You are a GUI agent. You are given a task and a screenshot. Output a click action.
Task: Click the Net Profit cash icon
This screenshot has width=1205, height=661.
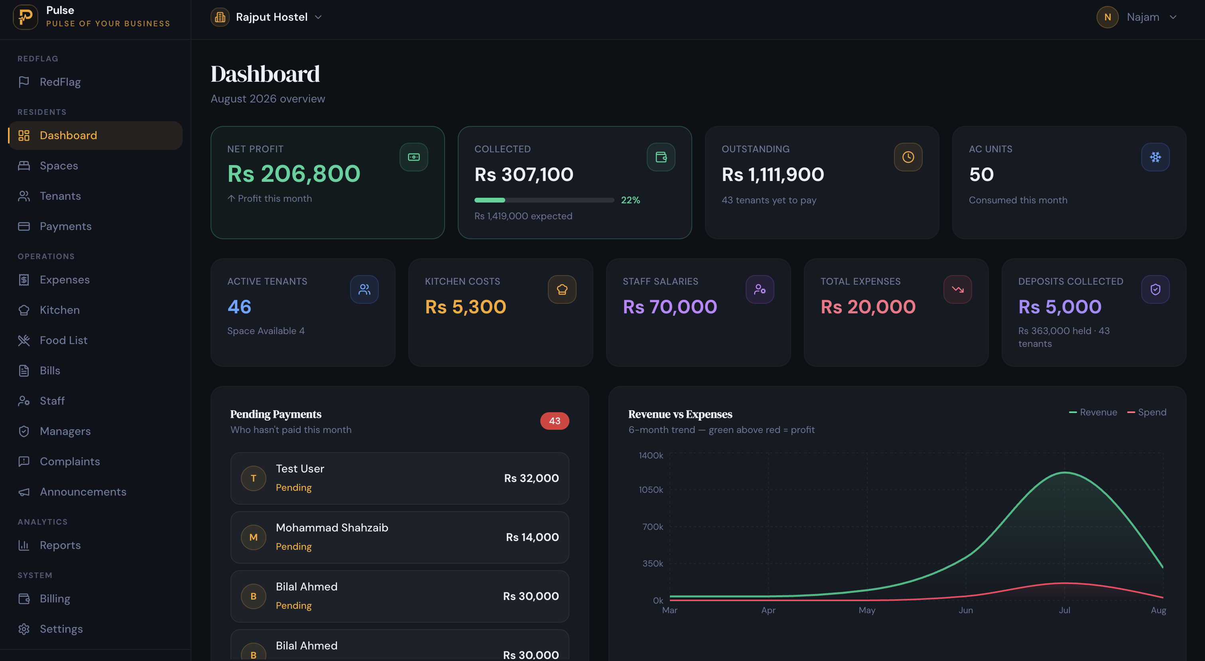click(413, 157)
